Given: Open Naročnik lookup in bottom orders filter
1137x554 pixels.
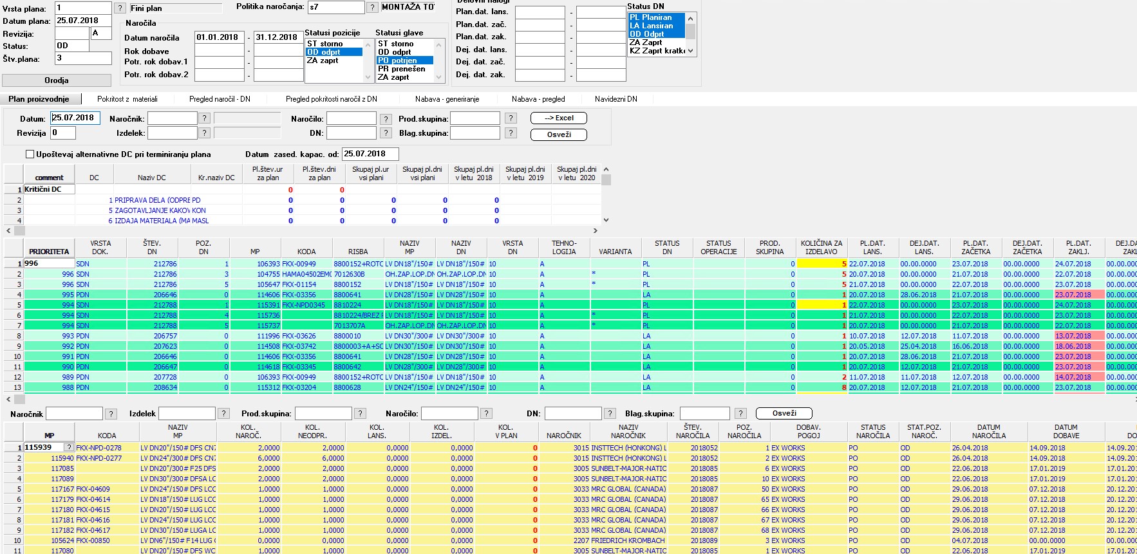Looking at the screenshot, I should tap(111, 414).
